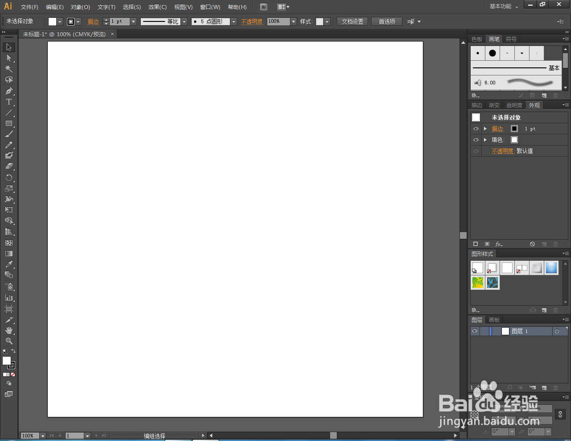Click the blue gradient graphic style swatch
Image resolution: width=571 pixels, height=441 pixels.
click(x=551, y=267)
